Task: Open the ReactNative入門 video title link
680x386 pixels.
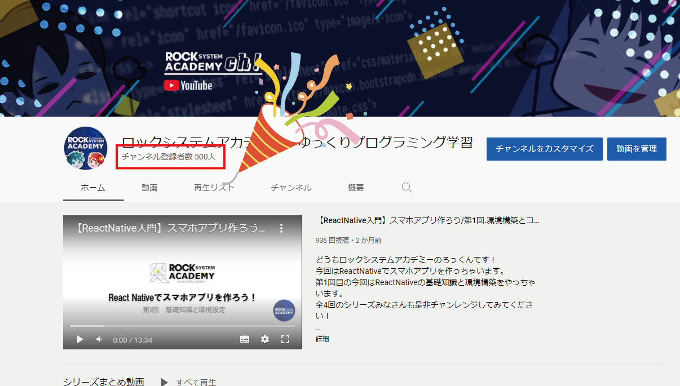Action: 427,220
